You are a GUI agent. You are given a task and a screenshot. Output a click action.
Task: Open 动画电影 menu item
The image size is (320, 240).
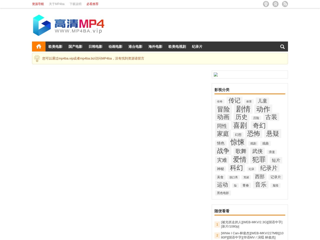[x=115, y=46]
